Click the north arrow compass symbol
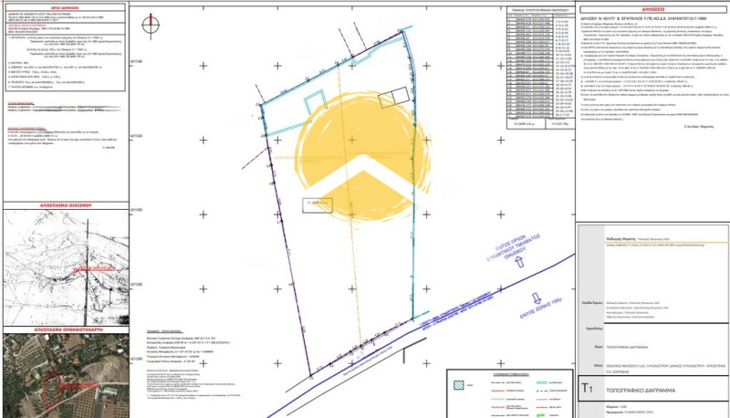 (151, 26)
